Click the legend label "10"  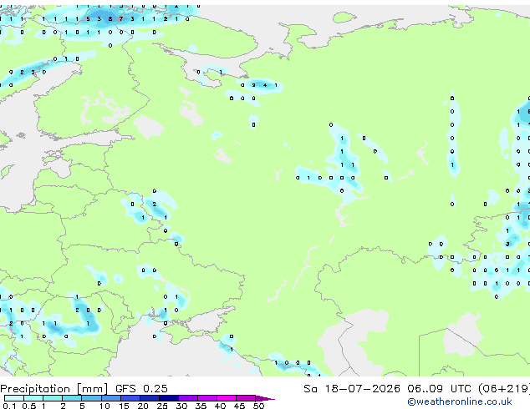104,406
